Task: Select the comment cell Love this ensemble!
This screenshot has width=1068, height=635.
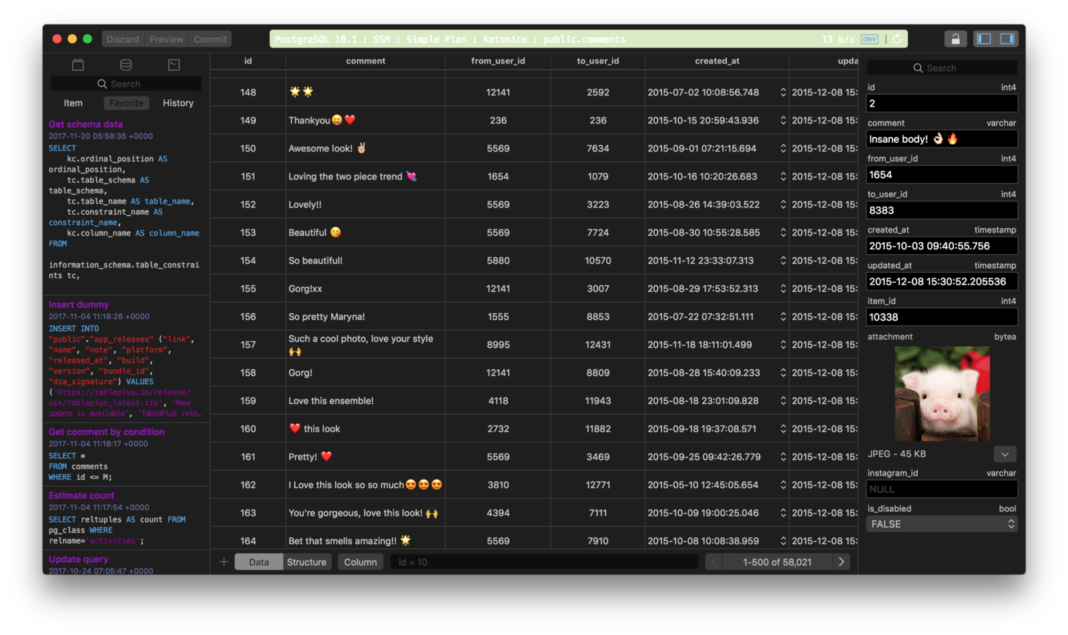Action: (x=365, y=400)
